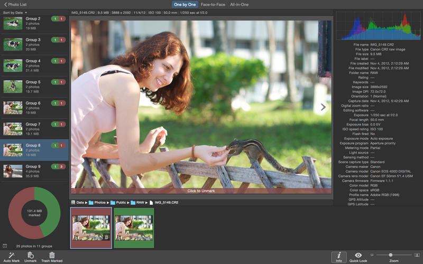Viewport: 423px width, 264px height.
Task: Click the trash icon on the red thumbnail
Action: (106, 237)
